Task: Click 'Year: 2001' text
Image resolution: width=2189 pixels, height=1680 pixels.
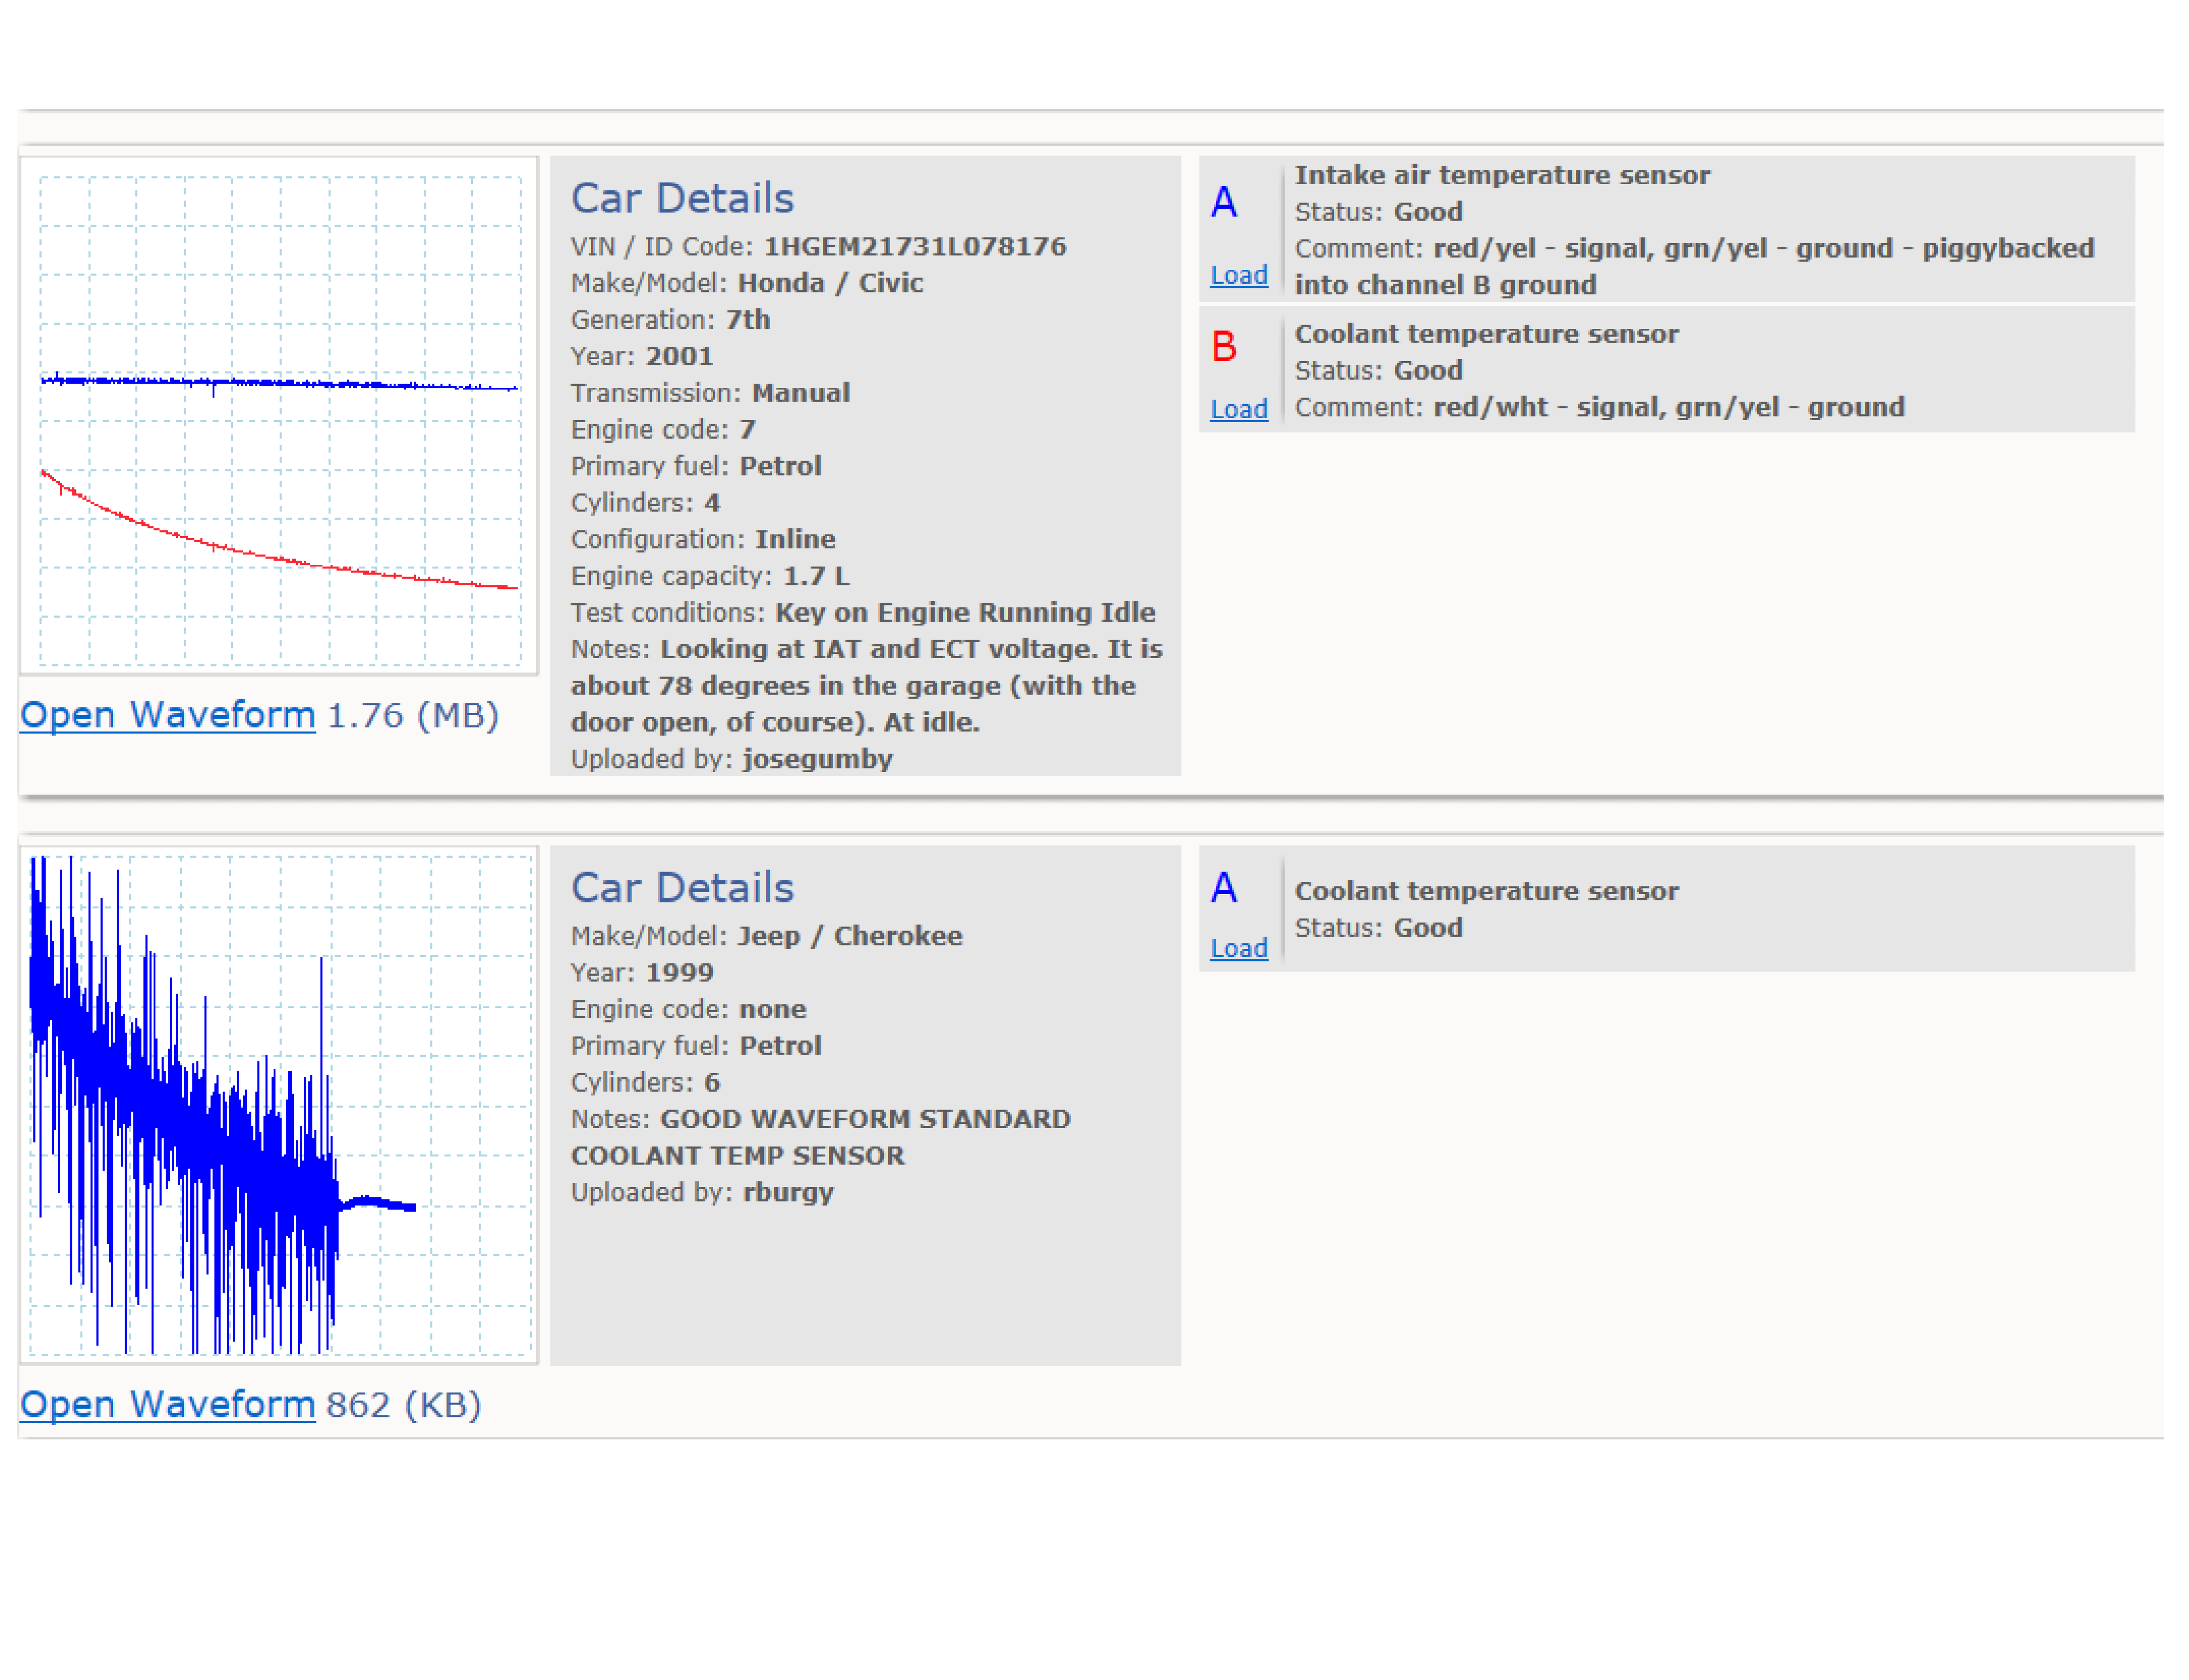Action: point(642,356)
